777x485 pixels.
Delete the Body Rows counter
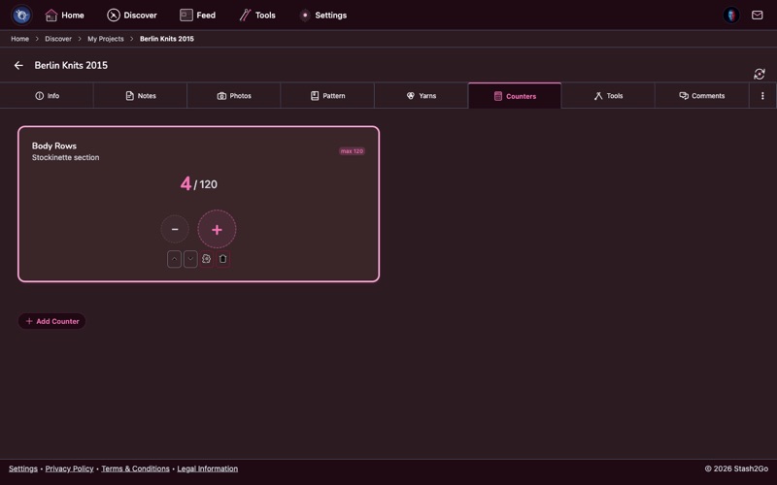pos(223,259)
